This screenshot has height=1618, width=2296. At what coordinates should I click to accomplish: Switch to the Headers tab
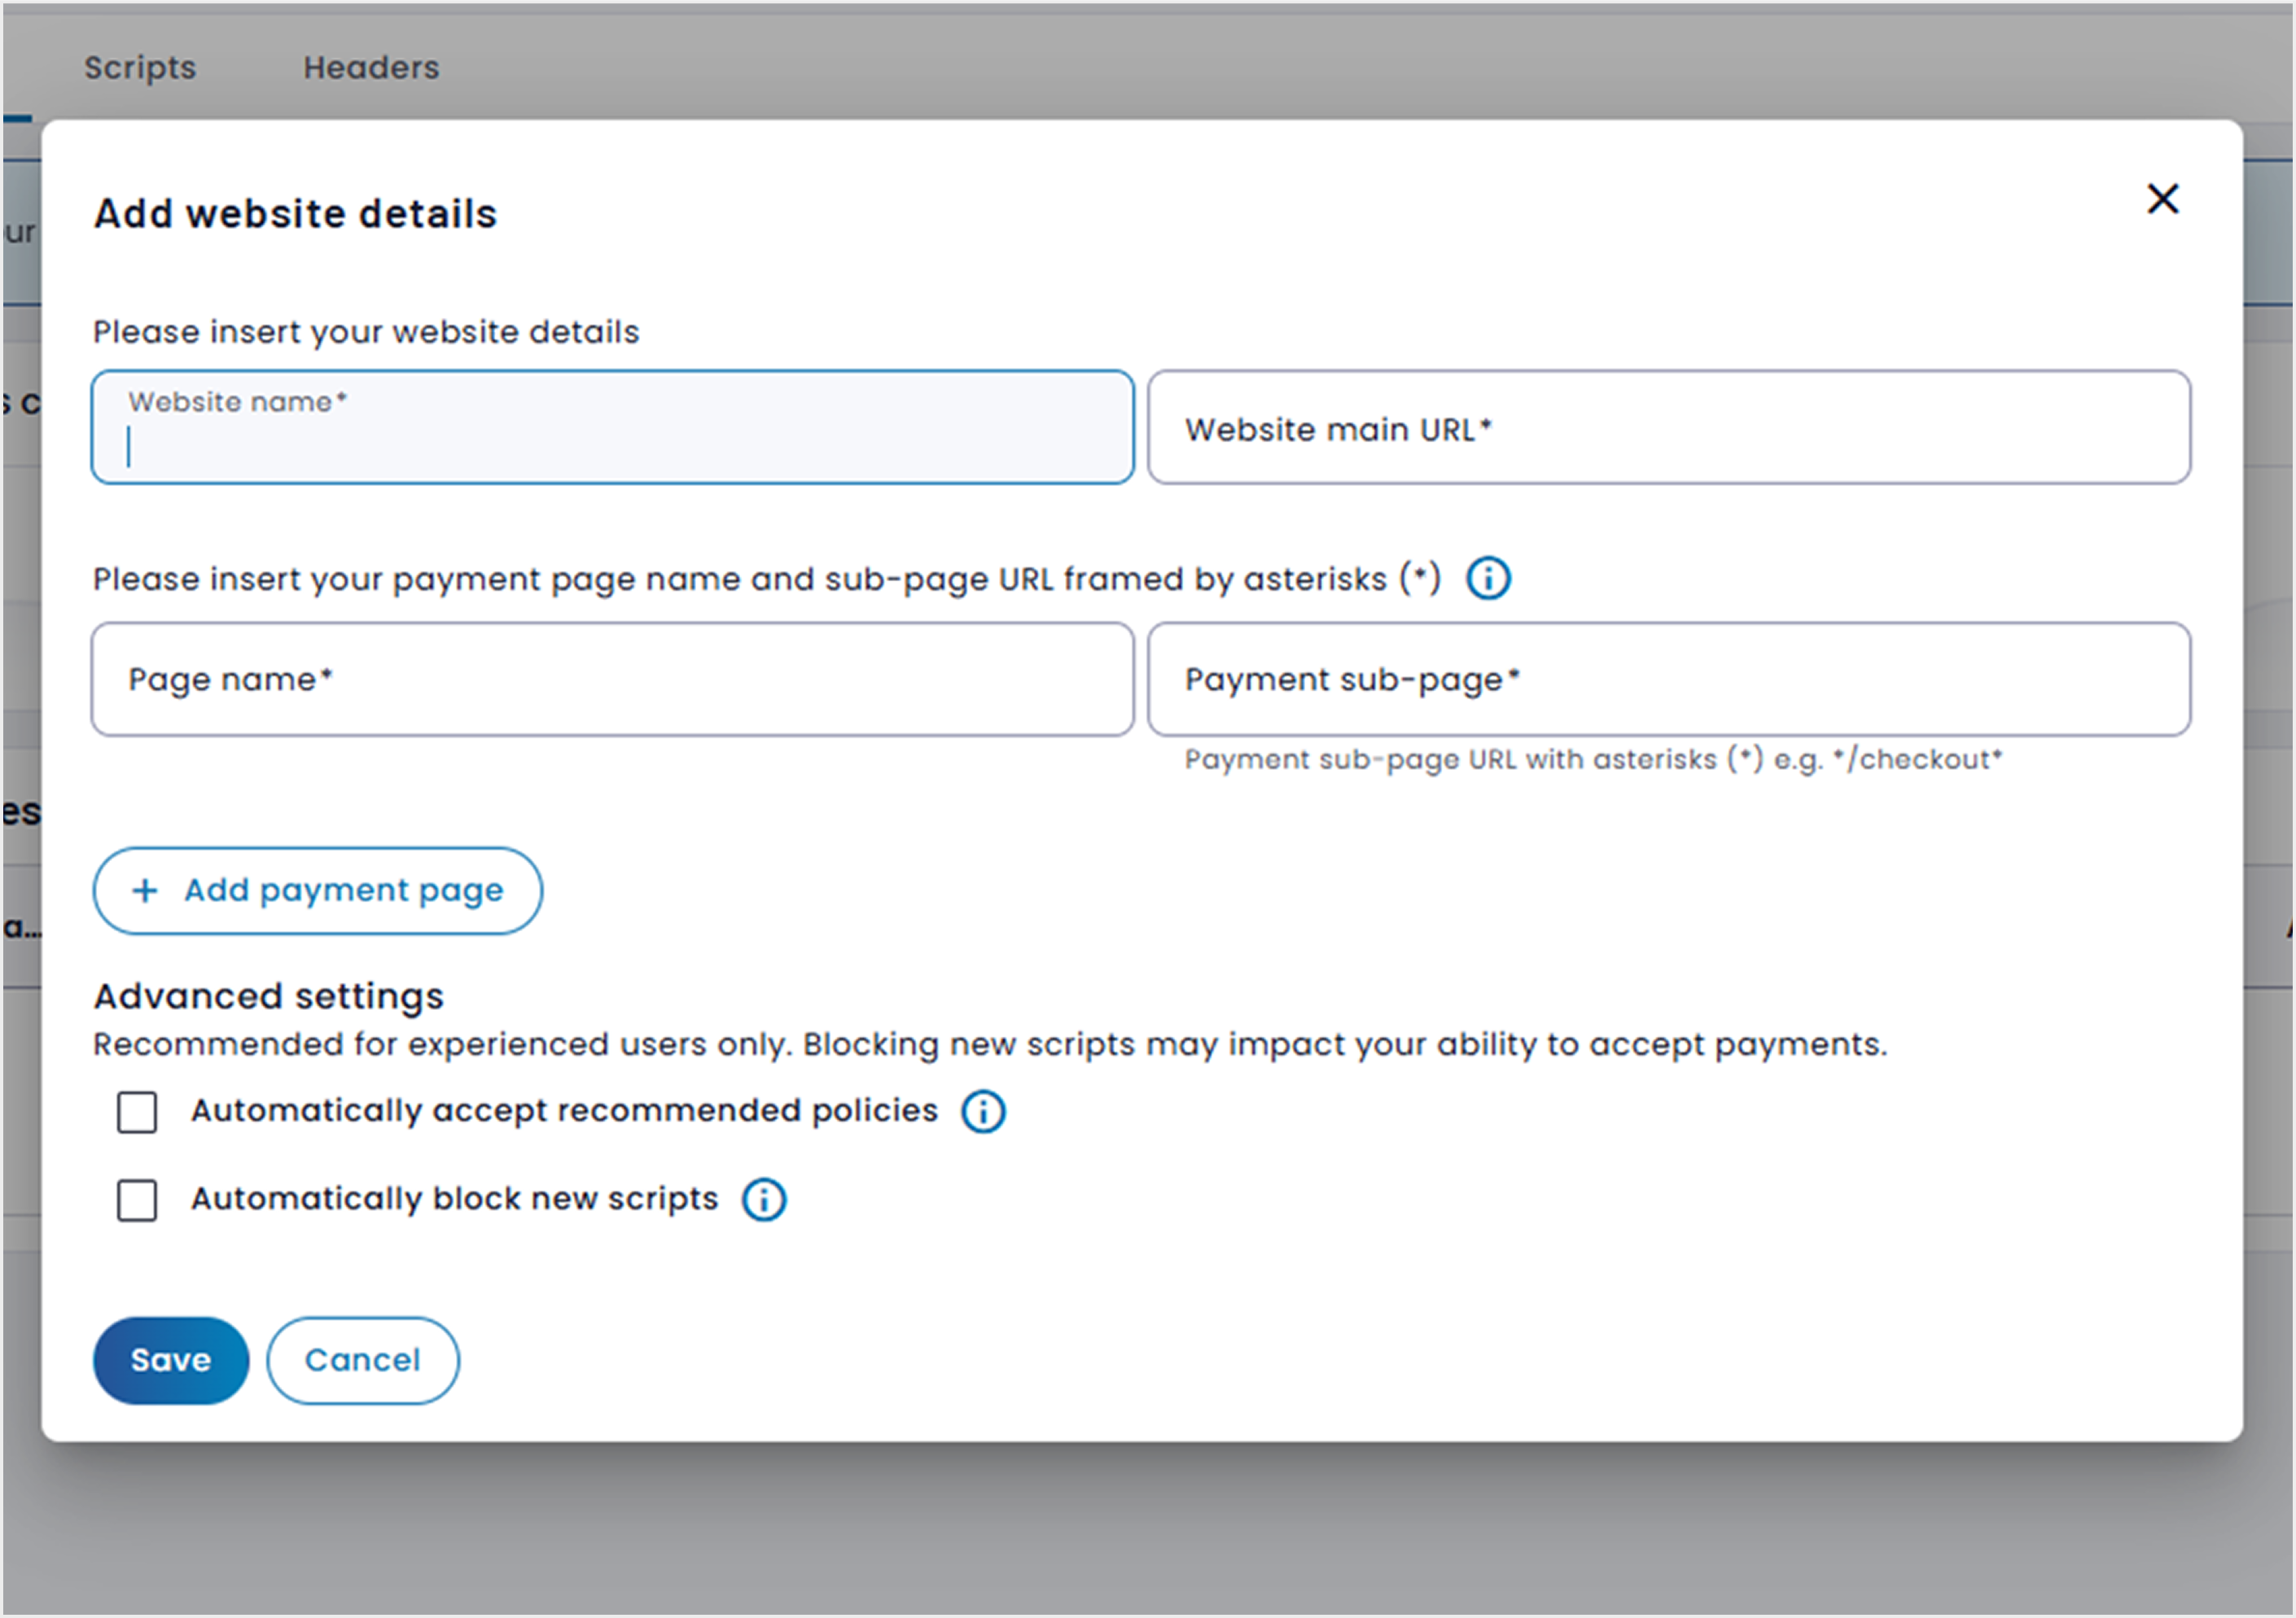pos(371,68)
